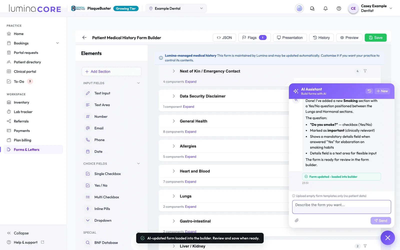The width and height of the screenshot is (400, 250).
Task: Click the attachment paperclip icon
Action: point(296,220)
